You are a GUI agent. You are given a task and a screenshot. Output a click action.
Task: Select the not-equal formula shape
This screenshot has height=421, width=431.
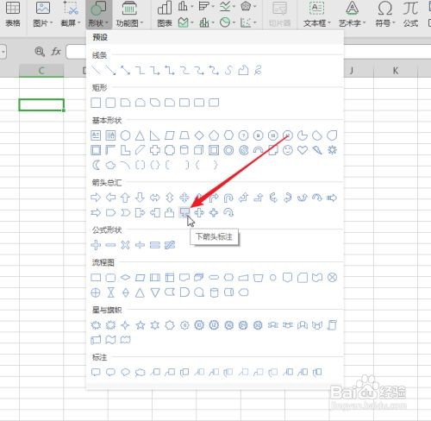[x=170, y=245]
